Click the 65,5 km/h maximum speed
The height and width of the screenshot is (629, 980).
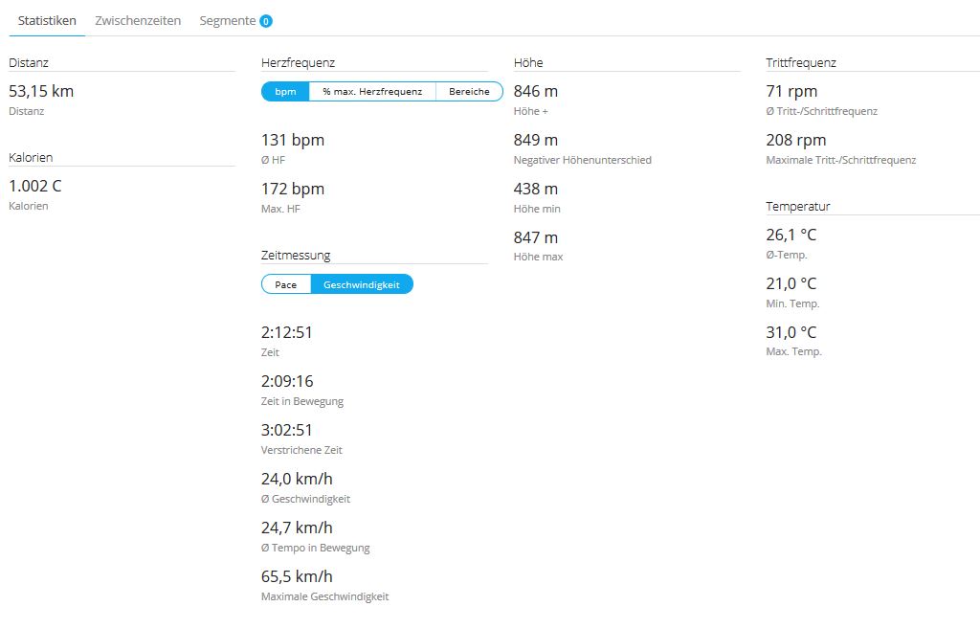(297, 576)
